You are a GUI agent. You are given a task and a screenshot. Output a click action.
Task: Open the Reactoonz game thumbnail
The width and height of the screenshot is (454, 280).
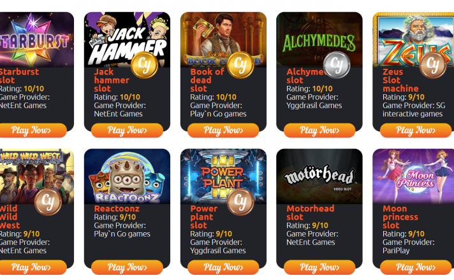pos(127,176)
